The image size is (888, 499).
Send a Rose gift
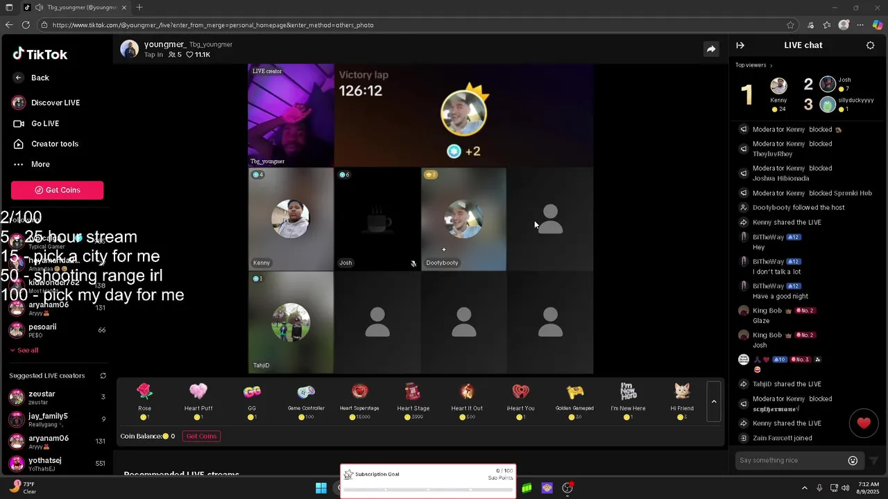tap(144, 401)
